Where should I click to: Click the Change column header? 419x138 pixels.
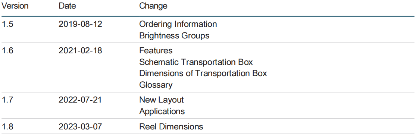(x=153, y=6)
